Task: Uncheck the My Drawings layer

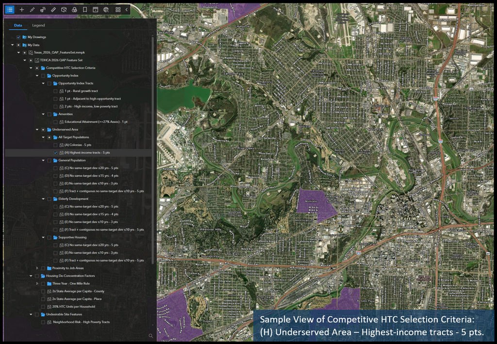Action: point(18,37)
